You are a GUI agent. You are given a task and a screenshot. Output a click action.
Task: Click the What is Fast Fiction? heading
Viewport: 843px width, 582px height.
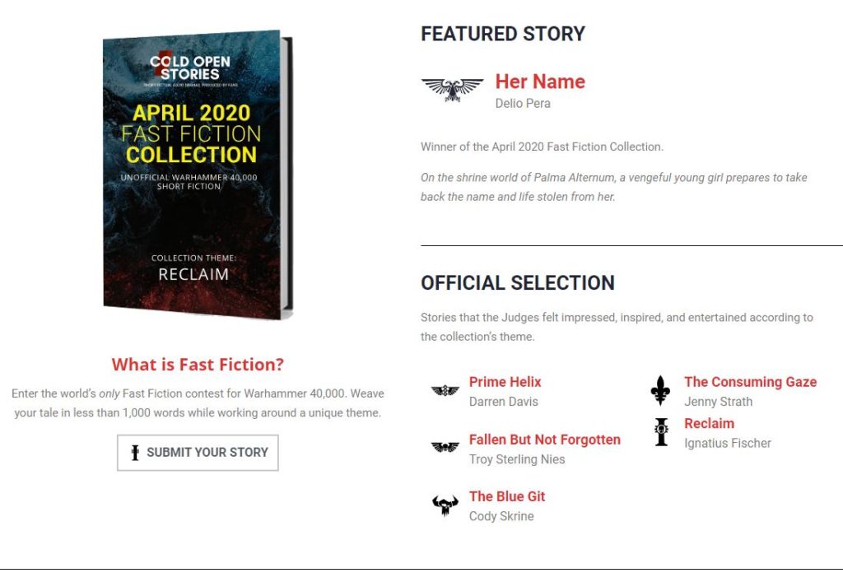point(198,365)
